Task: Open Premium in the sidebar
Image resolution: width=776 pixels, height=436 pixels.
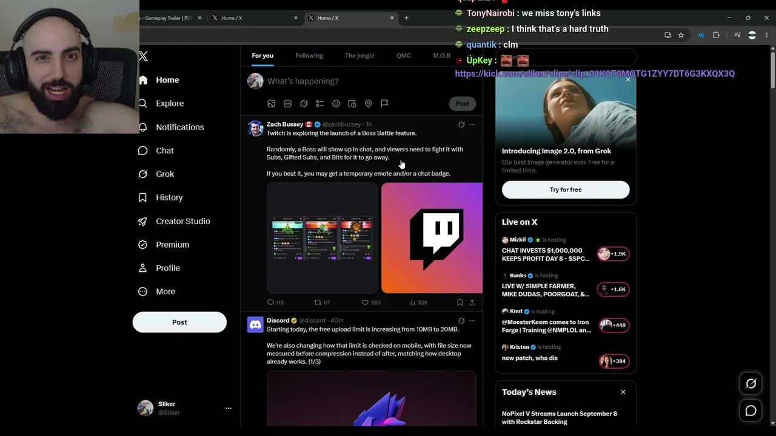Action: pyautogui.click(x=164, y=245)
